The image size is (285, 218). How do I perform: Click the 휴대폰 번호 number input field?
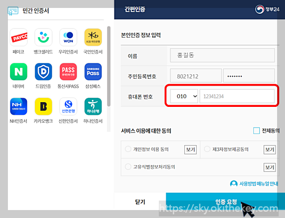pos(237,96)
